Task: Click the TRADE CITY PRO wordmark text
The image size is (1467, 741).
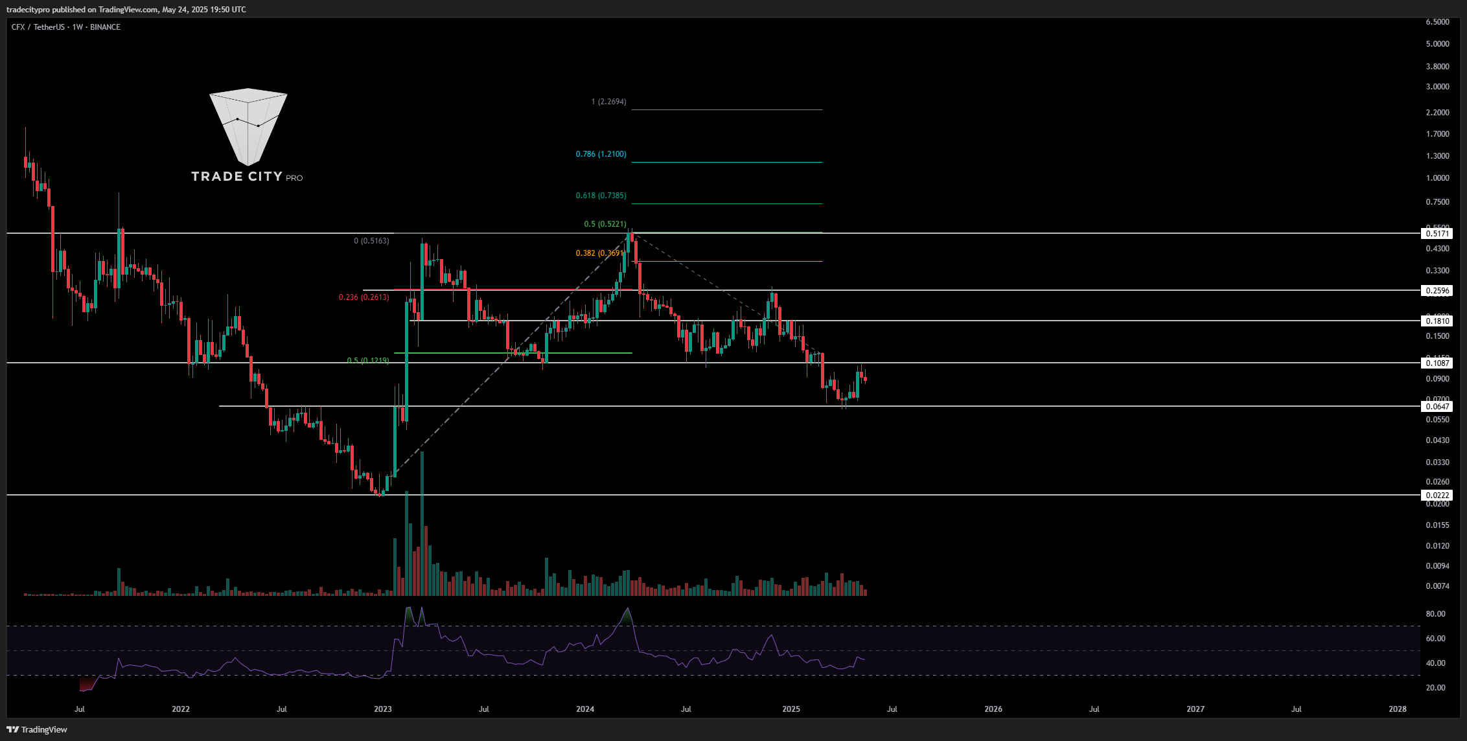Action: [247, 177]
